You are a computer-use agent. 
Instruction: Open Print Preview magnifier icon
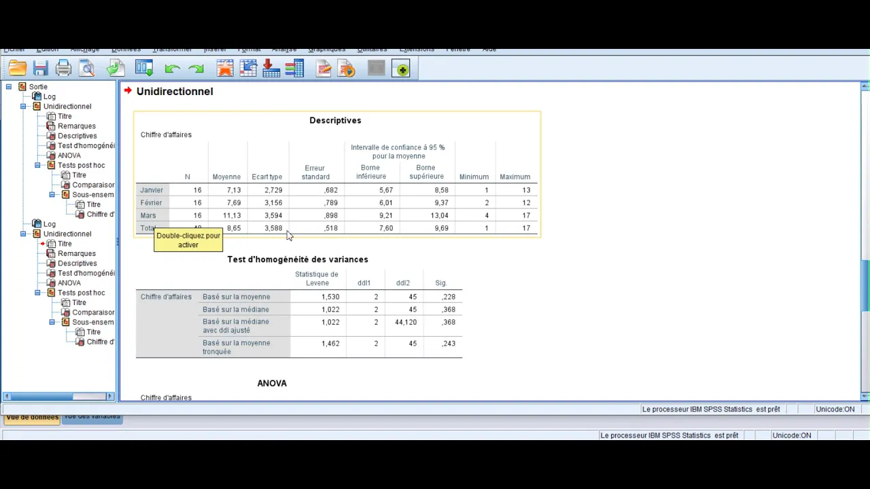(x=87, y=68)
